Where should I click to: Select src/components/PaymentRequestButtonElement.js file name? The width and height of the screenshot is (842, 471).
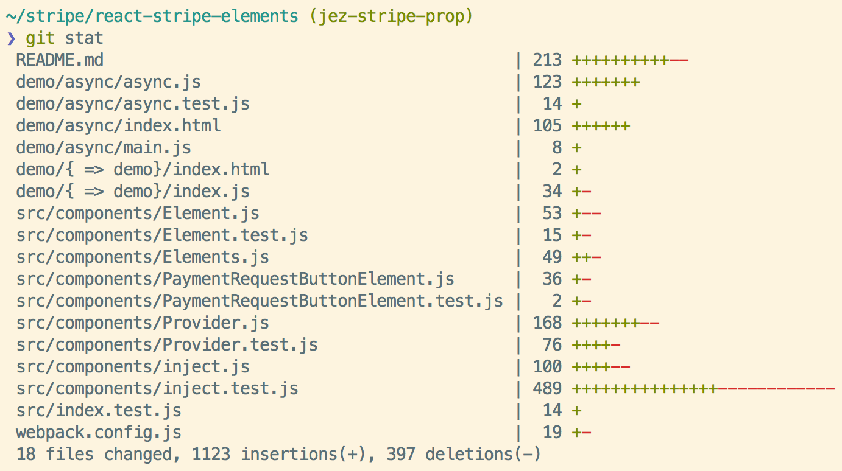coord(235,279)
